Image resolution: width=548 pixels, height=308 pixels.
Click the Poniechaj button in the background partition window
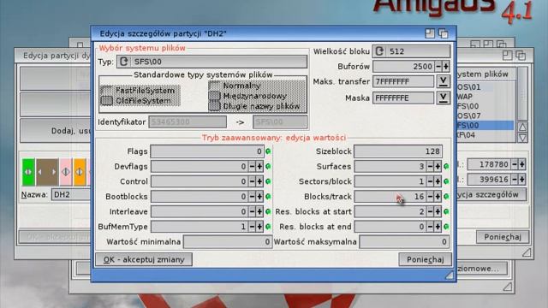click(x=503, y=237)
